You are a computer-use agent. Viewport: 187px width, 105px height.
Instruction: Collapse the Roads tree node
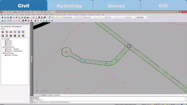tap(2, 39)
